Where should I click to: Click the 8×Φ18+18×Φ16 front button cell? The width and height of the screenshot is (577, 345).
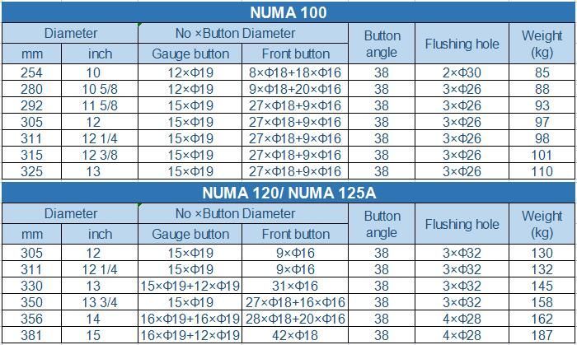click(x=295, y=72)
